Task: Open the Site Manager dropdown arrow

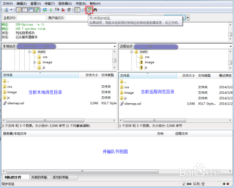Action: pyautogui.click(x=11, y=10)
